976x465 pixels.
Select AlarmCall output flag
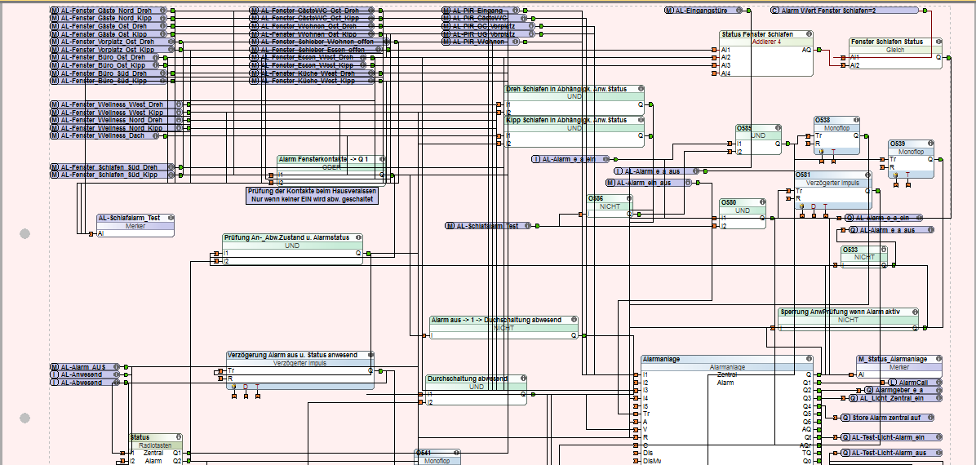(x=912, y=383)
